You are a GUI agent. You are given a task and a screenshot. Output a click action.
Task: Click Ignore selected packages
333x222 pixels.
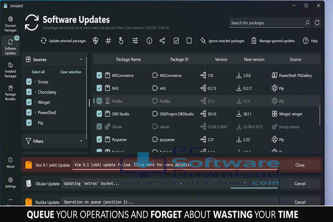[222, 41]
